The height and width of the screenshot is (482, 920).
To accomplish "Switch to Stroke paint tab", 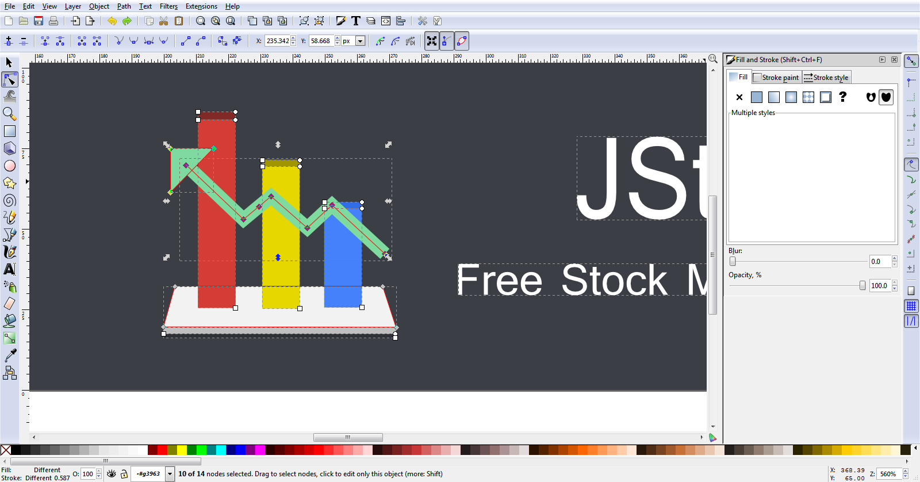I will 776,78.
